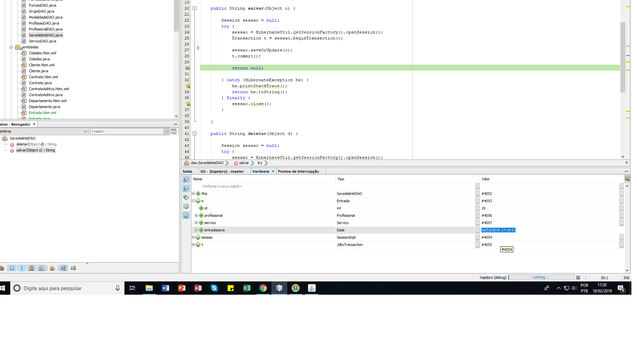
Task: Toggle the picture icon in Variables sidebar
Action: point(186,215)
